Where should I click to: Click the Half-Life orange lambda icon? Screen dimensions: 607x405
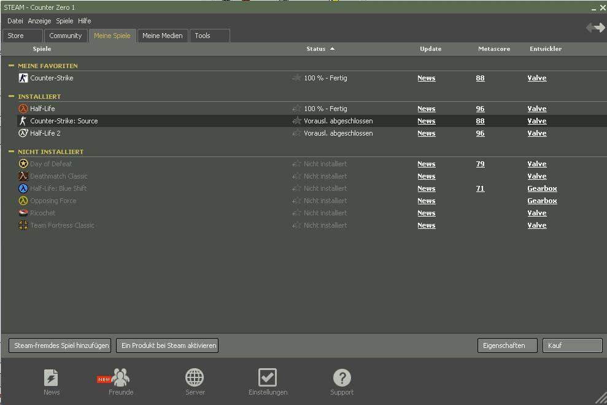click(x=23, y=109)
